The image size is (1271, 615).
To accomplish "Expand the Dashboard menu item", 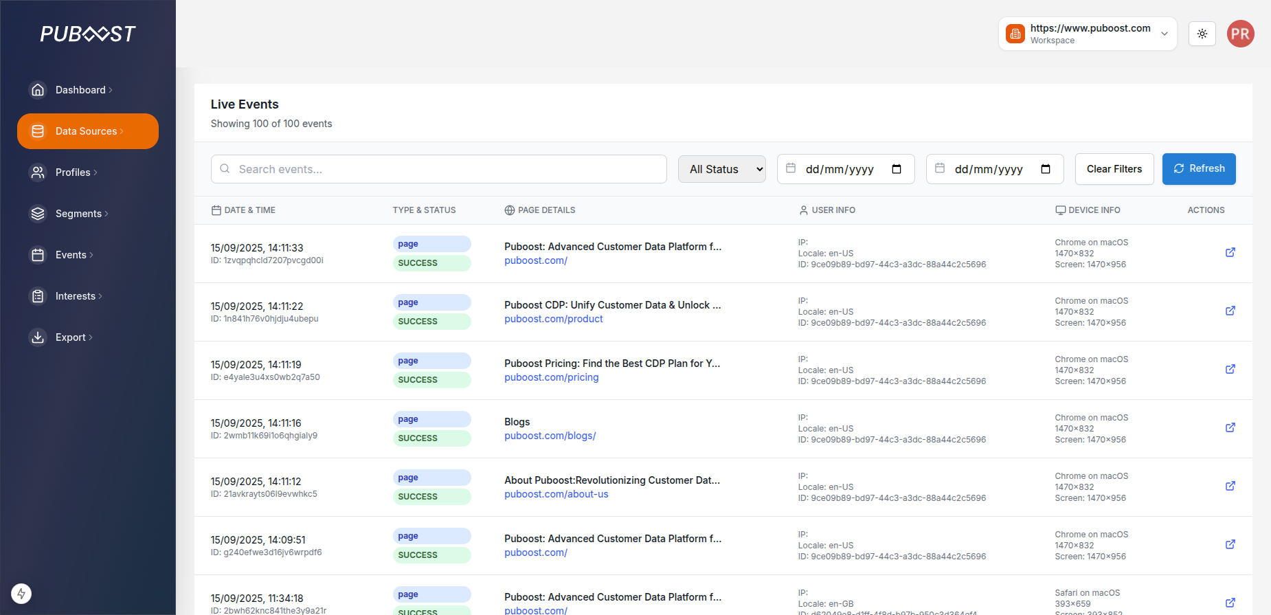I will click(x=81, y=90).
